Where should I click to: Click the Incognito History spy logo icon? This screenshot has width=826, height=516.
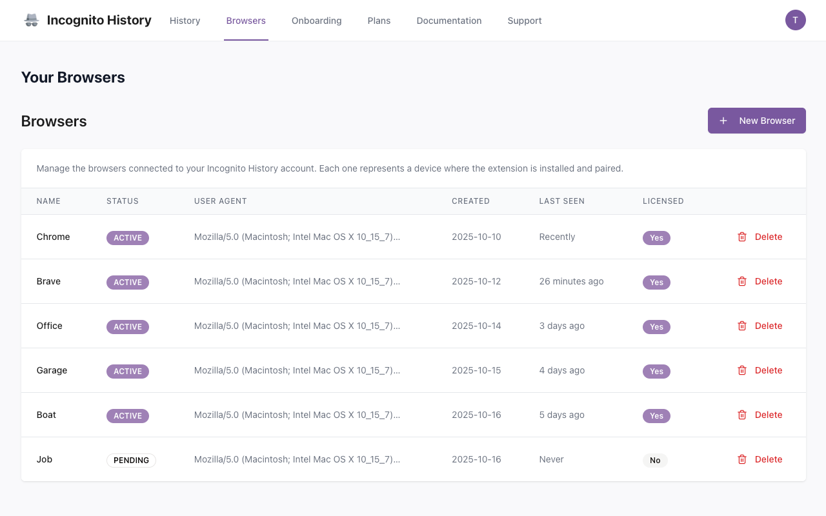32,20
